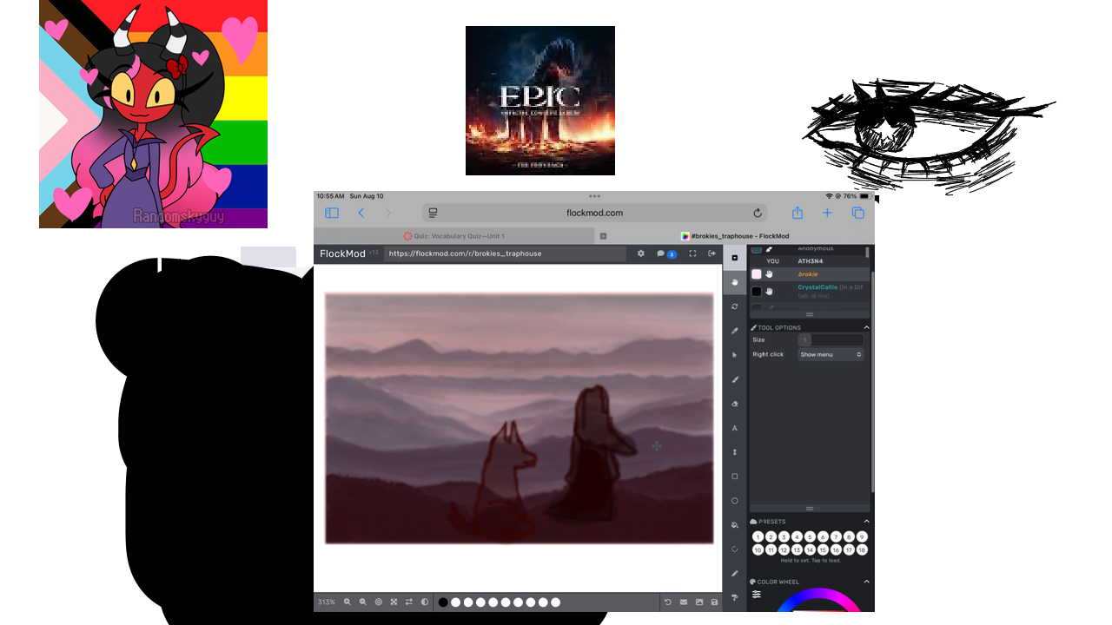Select the paint roller tool
This screenshot has height=625, width=1112.
(735, 597)
